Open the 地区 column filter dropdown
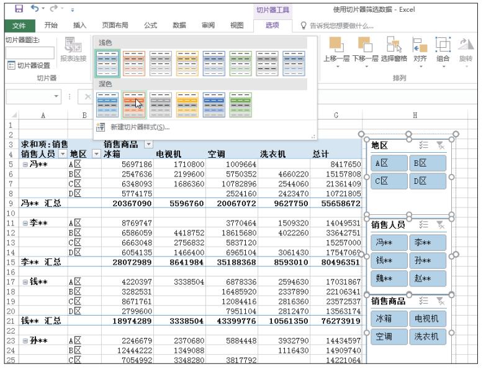Image resolution: width=486 pixels, height=369 pixels. pyautogui.click(x=96, y=154)
